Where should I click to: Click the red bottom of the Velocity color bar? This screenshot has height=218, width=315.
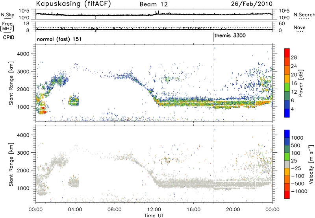(x=287, y=195)
